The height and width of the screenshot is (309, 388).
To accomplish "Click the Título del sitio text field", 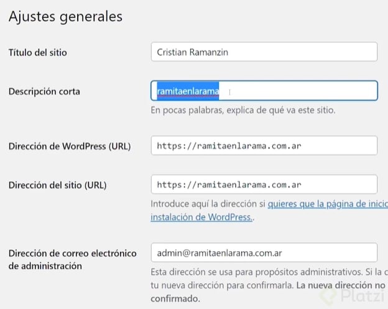I will pyautogui.click(x=264, y=52).
